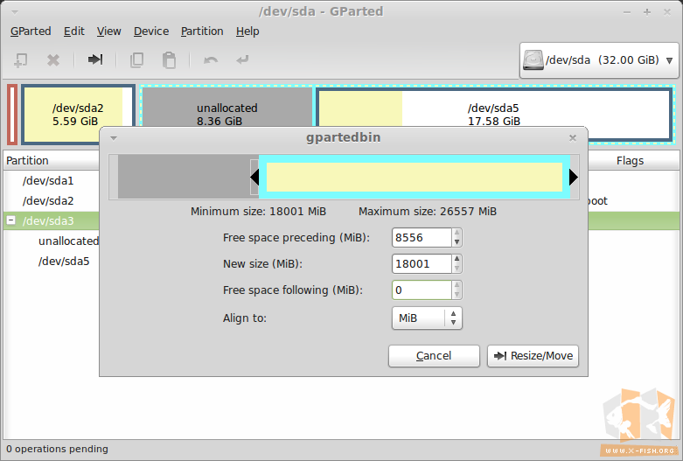
Task: Click the 'Minimum size: 18001 MiB' text
Action: pos(258,212)
